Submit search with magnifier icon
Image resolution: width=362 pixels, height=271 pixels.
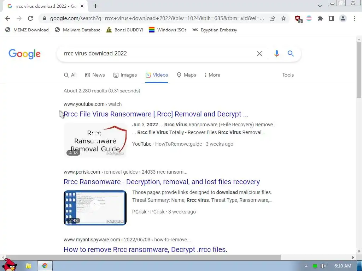(291, 54)
